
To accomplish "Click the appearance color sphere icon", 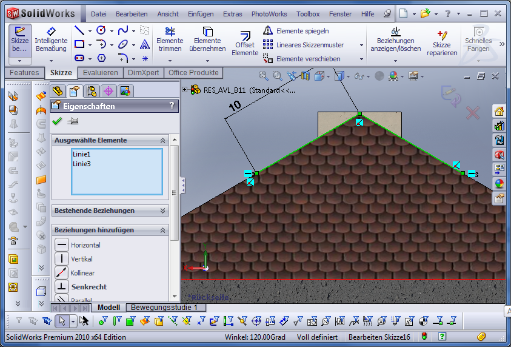I will click(x=499, y=184).
